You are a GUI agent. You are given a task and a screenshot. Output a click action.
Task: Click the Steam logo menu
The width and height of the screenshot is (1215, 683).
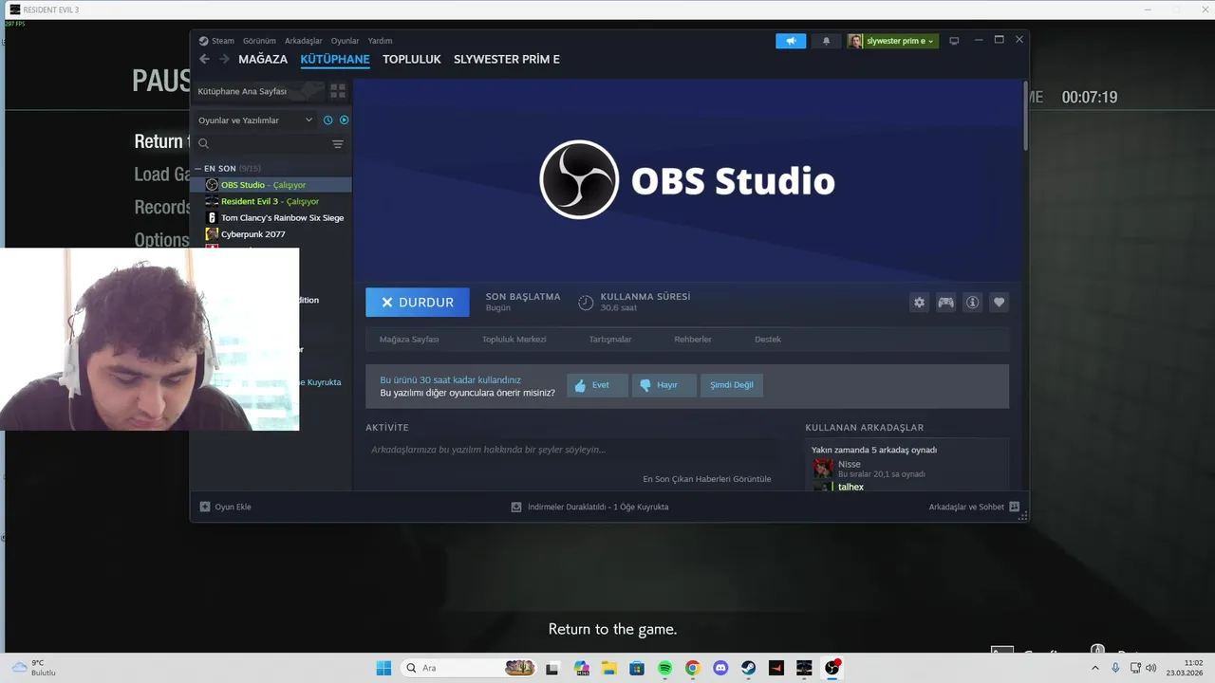click(216, 41)
